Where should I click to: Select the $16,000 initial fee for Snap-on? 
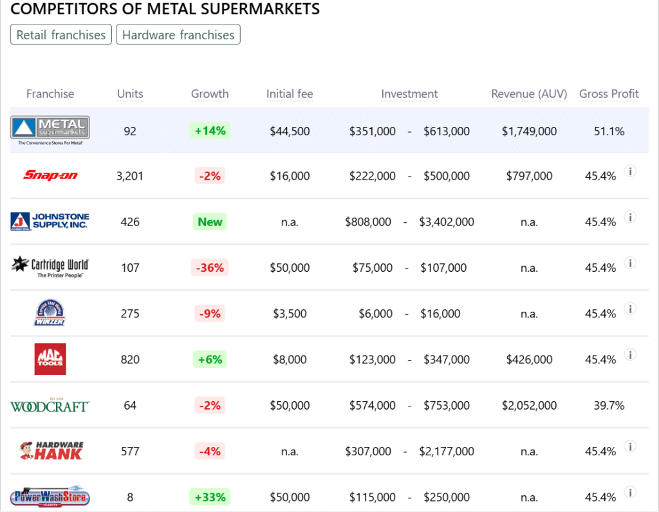pyautogui.click(x=290, y=176)
